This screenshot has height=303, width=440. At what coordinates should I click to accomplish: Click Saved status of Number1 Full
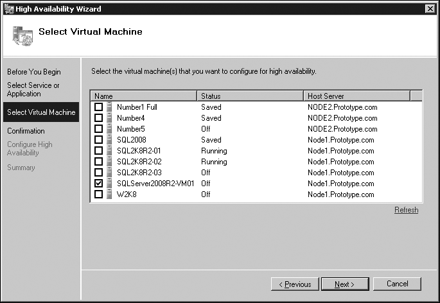click(211, 107)
